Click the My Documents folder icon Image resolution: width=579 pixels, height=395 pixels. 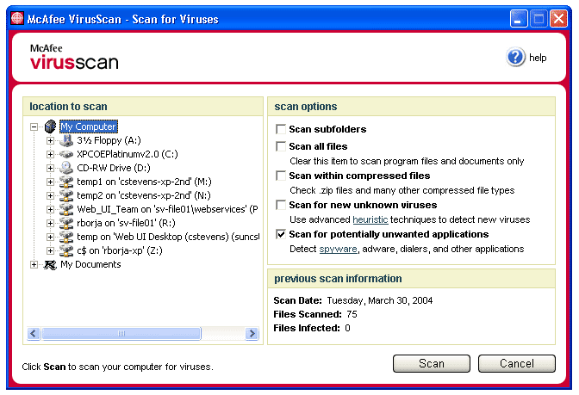point(50,264)
